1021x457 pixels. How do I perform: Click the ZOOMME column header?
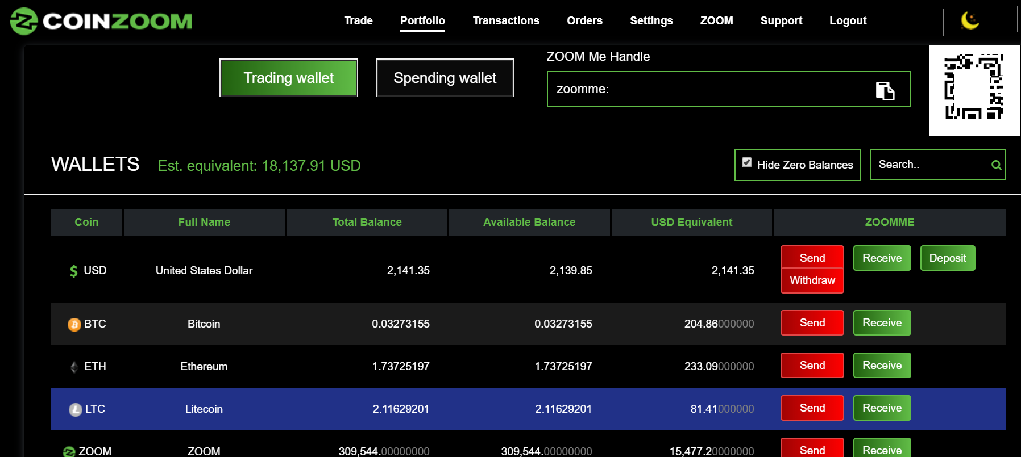pos(890,222)
